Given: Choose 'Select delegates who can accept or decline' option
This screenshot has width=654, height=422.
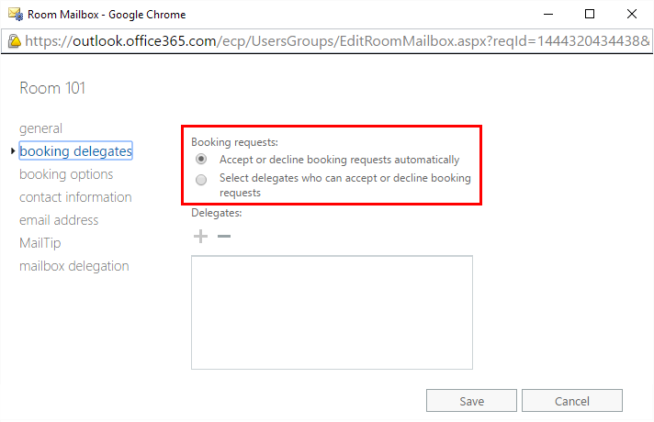Looking at the screenshot, I should (x=201, y=178).
